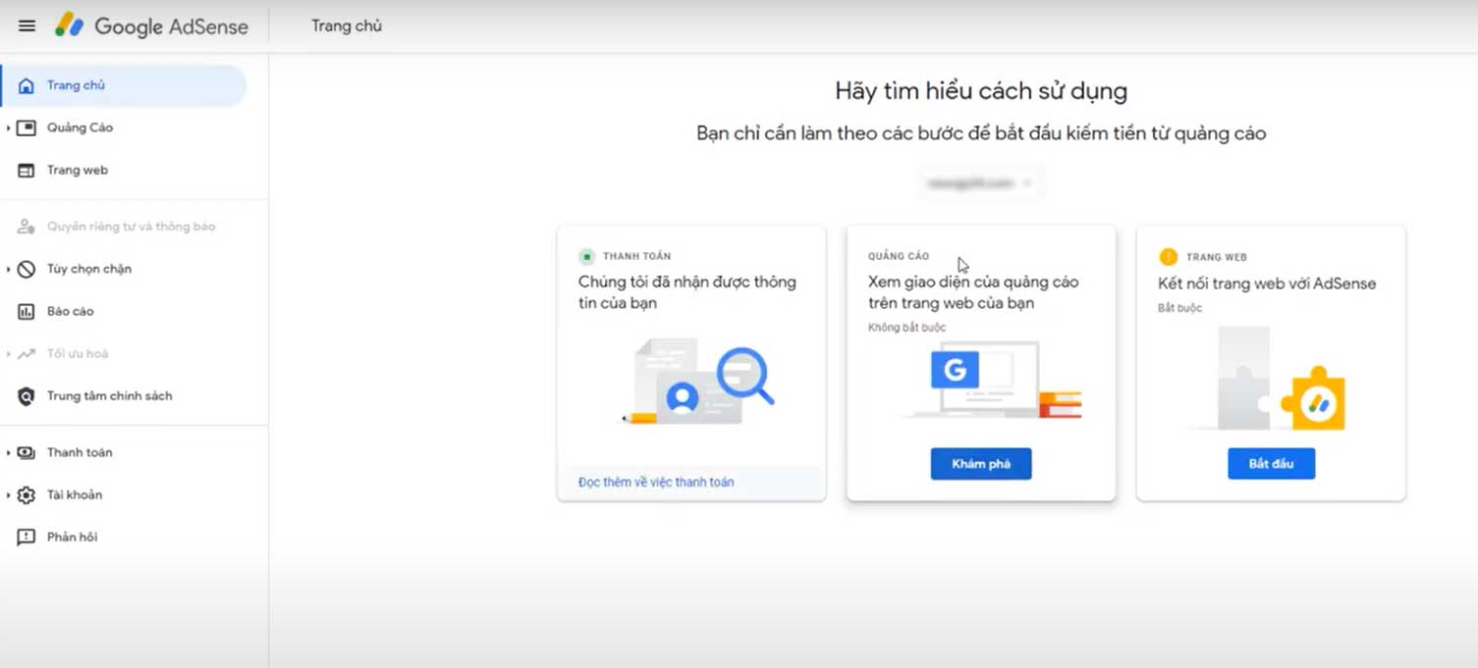Click the Quyền riêng tư và thông báo icon
1478x668 pixels.
27,226
